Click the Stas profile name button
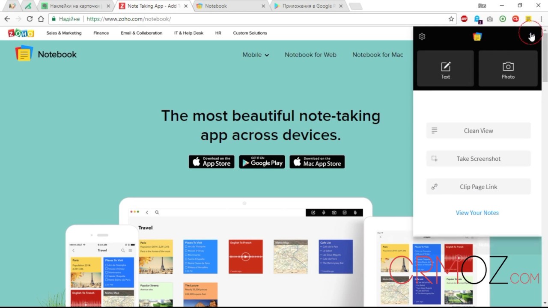The image size is (548, 308). click(482, 6)
